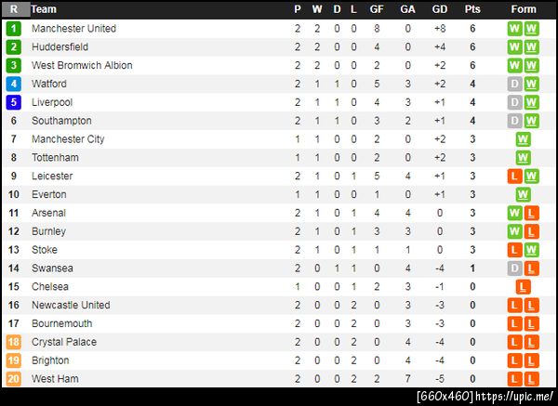Open the Huddersfield team link
Image resolution: width=558 pixels, height=406 pixels.
pyautogui.click(x=60, y=46)
